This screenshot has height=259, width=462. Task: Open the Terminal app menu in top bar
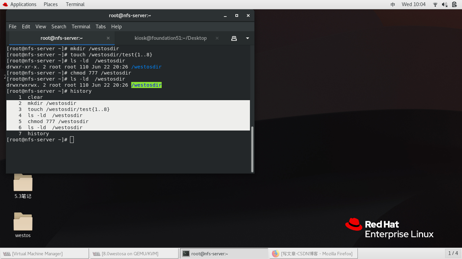pyautogui.click(x=75, y=4)
